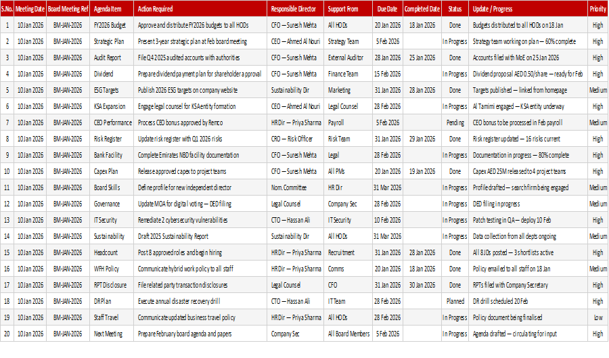Select the Nom. Committee director cell
Screen dimensions: 609x358
(295, 187)
